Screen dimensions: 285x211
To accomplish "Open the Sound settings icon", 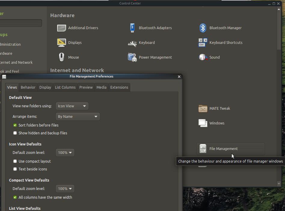I will tap(203, 57).
